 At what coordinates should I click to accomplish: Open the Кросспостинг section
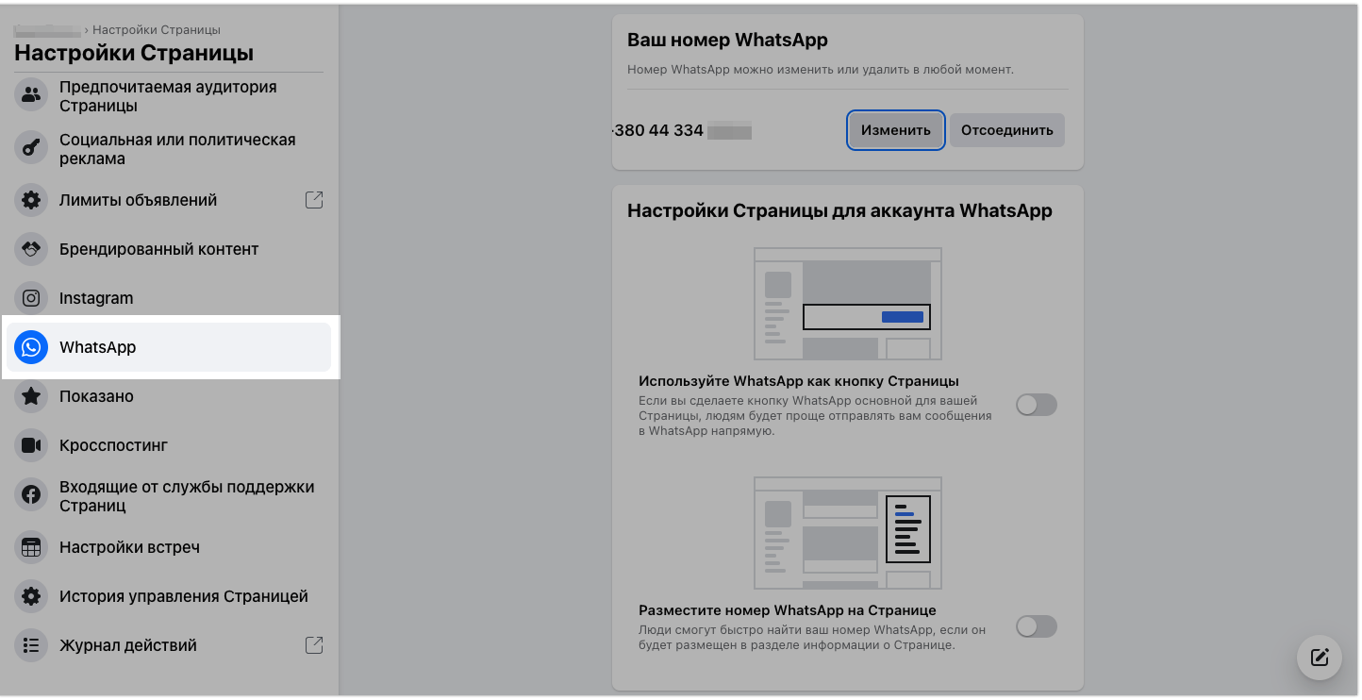pyautogui.click(x=168, y=445)
